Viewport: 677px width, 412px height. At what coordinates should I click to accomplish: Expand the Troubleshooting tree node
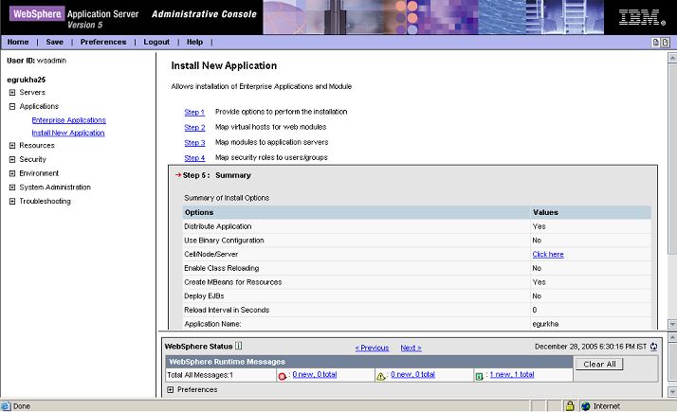[x=12, y=201]
